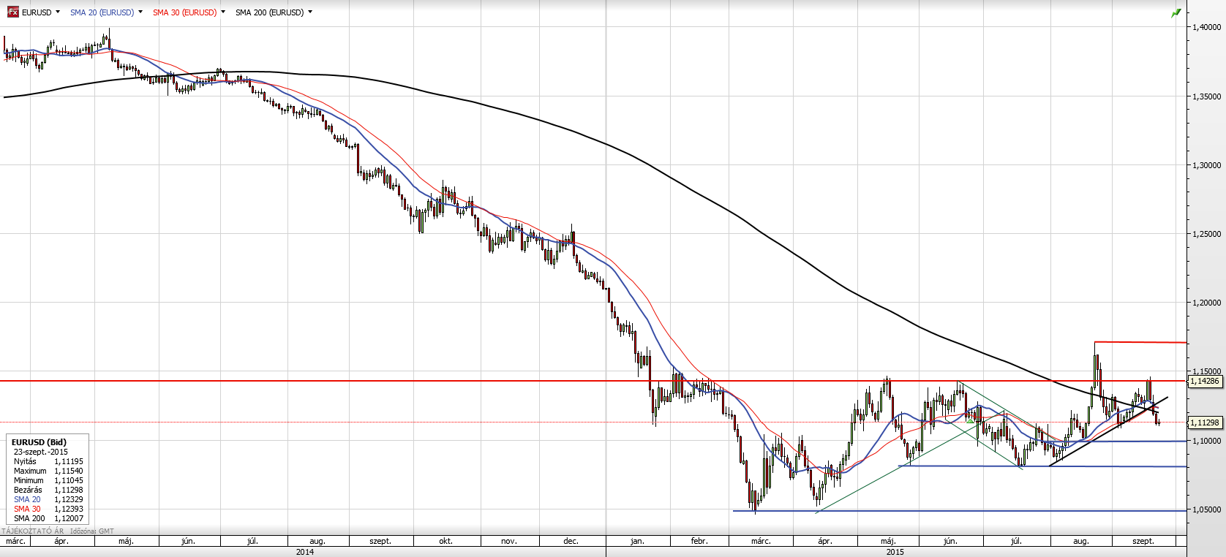The image size is (1226, 557).
Task: Click the SMA 20 value 1,12329
Action: [69, 499]
